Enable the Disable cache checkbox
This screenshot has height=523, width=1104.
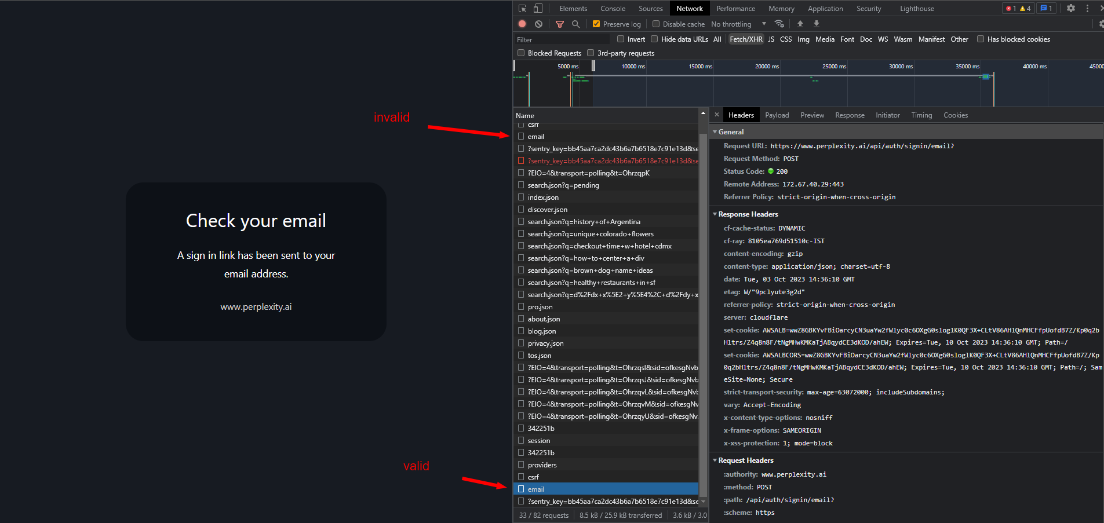click(655, 24)
